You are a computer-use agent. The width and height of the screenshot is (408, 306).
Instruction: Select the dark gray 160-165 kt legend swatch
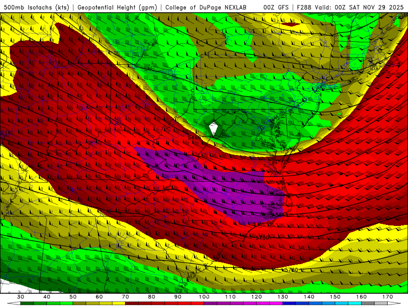tap(368, 303)
